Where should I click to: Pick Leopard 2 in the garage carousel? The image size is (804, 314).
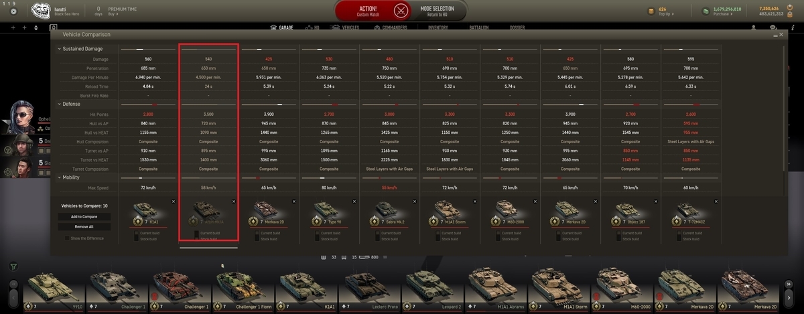pyautogui.click(x=435, y=289)
